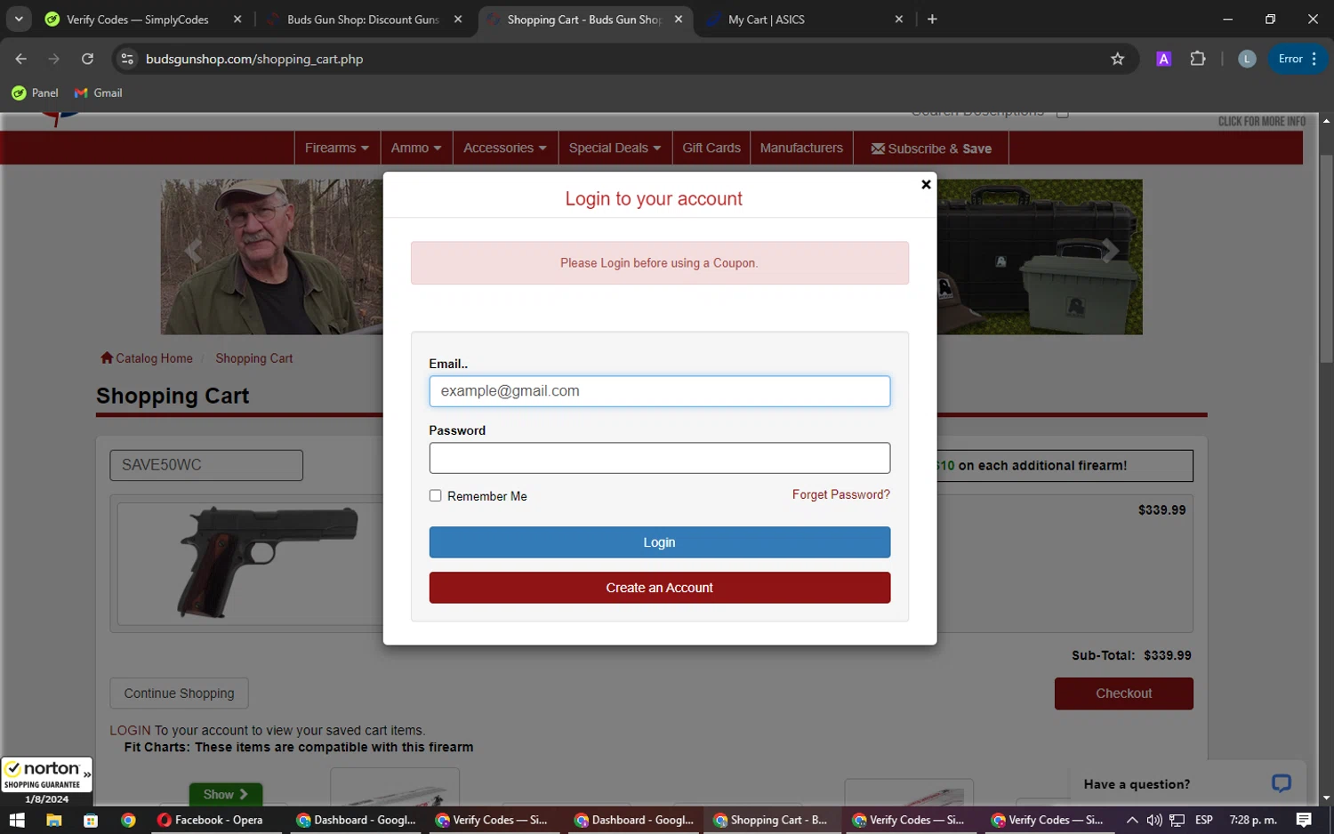Screen dimensions: 1334x834
Task: Click the pistol product thumbnail
Action: pos(267,562)
